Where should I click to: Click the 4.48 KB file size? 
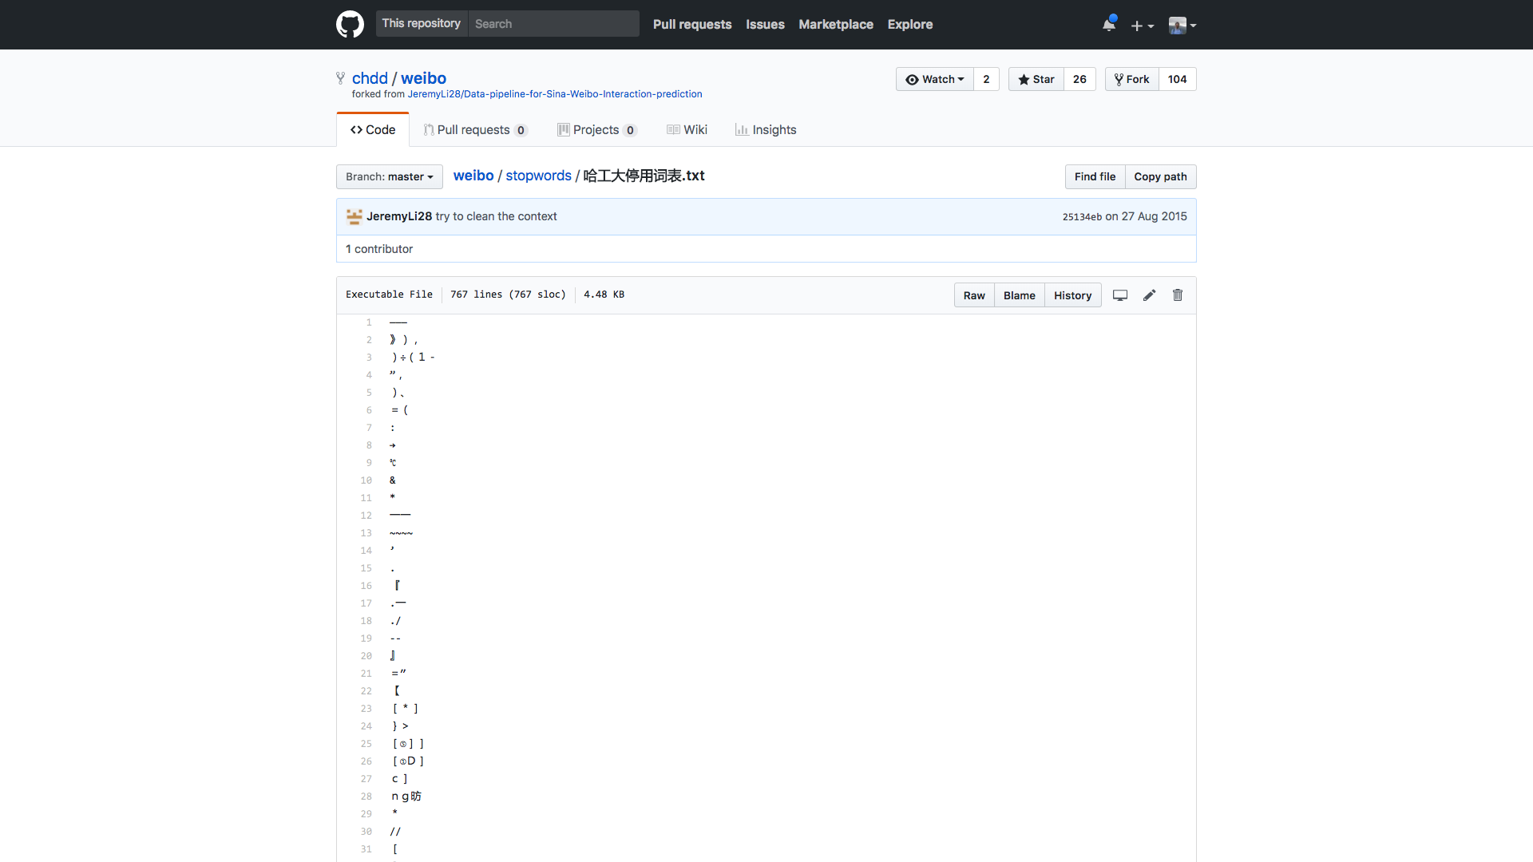tap(604, 295)
